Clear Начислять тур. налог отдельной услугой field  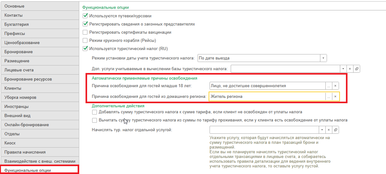pos(329,130)
